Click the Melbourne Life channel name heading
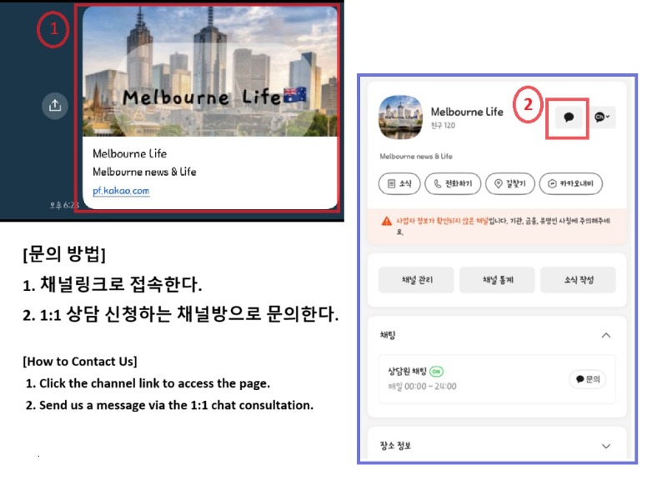The width and height of the screenshot is (667, 480). coord(467,112)
